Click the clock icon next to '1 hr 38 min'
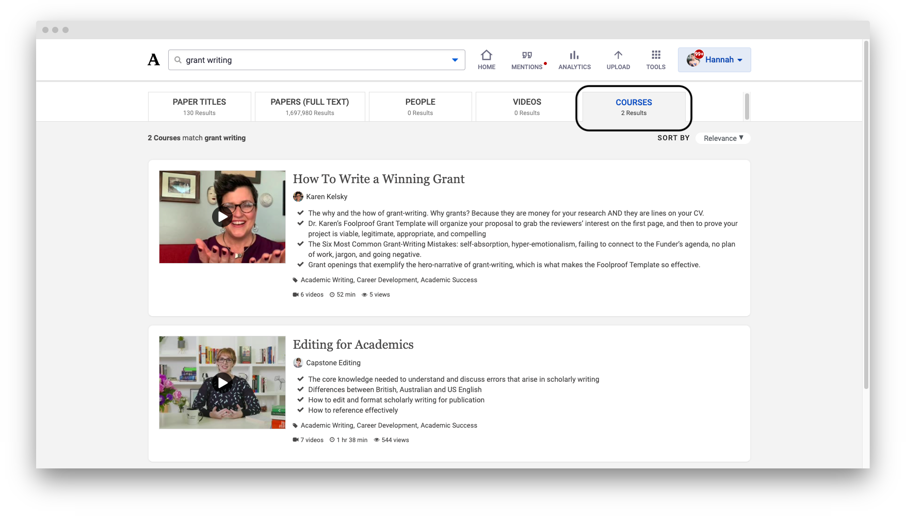The width and height of the screenshot is (906, 520). click(x=332, y=440)
